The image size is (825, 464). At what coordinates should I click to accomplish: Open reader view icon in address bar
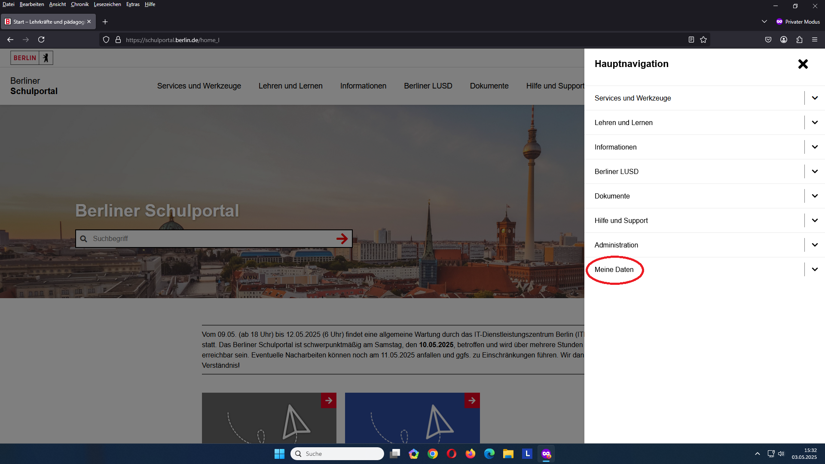[691, 40]
